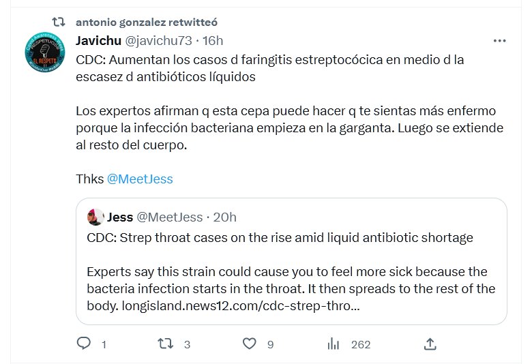The height and width of the screenshot is (364, 532).
Task: Open the longisland.news12.com article link
Action: point(241,306)
